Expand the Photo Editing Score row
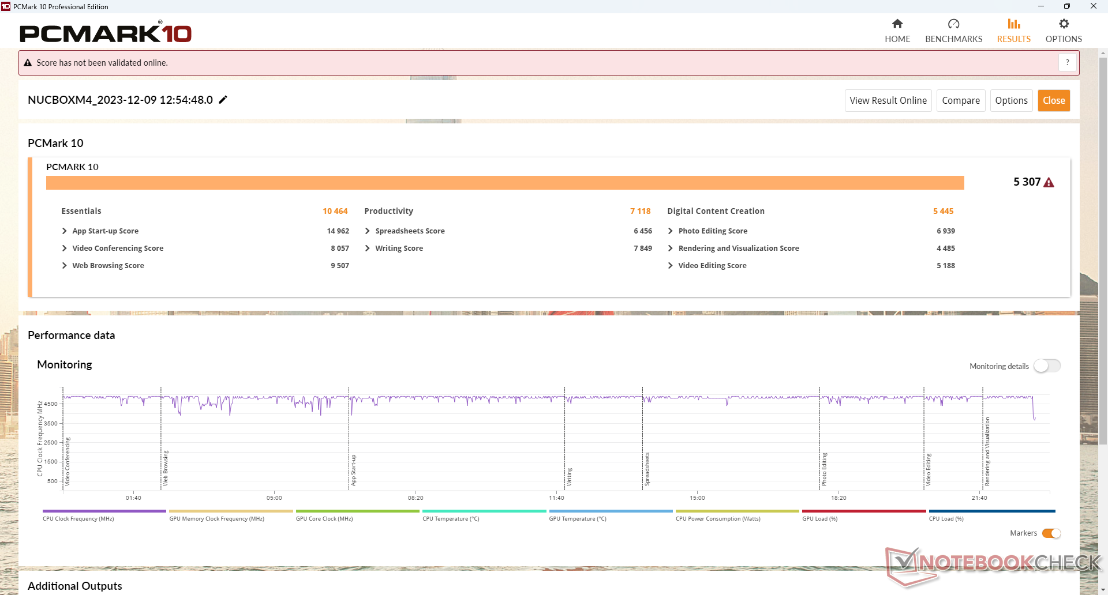 (670, 231)
